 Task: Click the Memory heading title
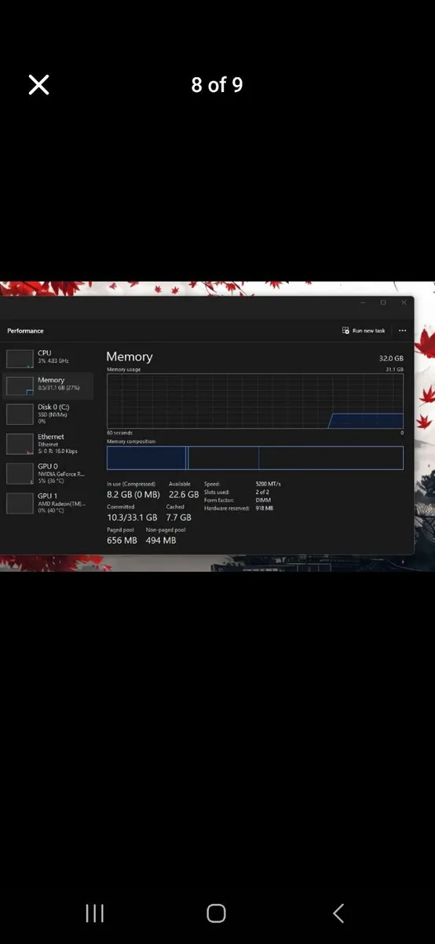point(130,357)
